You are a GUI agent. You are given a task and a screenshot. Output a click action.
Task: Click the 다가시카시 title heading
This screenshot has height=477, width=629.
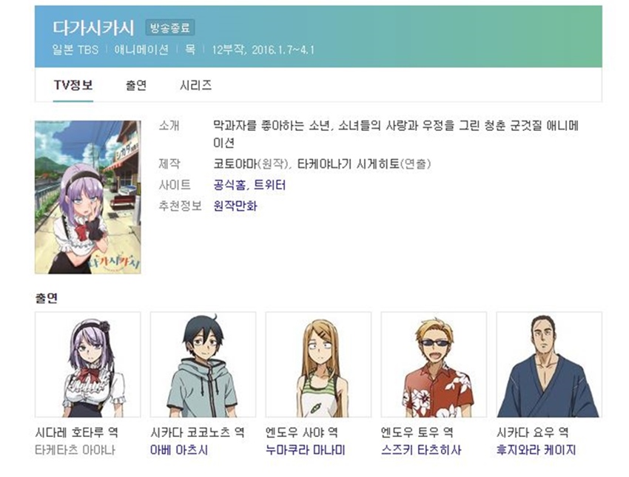click(93, 28)
